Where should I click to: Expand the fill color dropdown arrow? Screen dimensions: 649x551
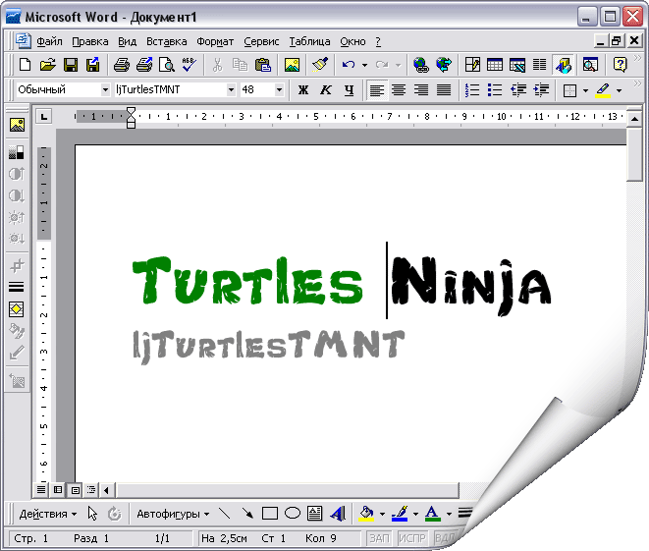point(382,514)
